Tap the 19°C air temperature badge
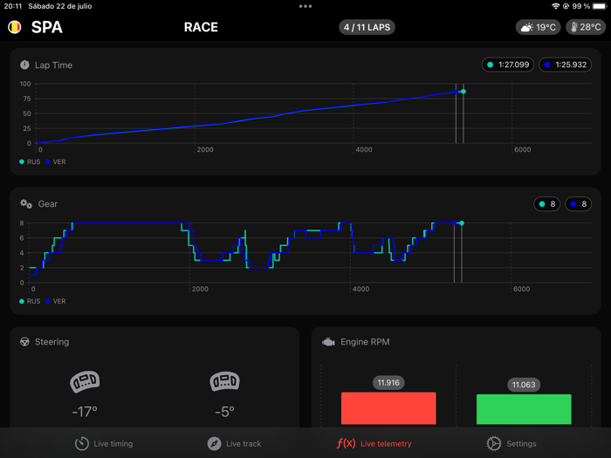Screen dimensions: 611x458 (539, 27)
